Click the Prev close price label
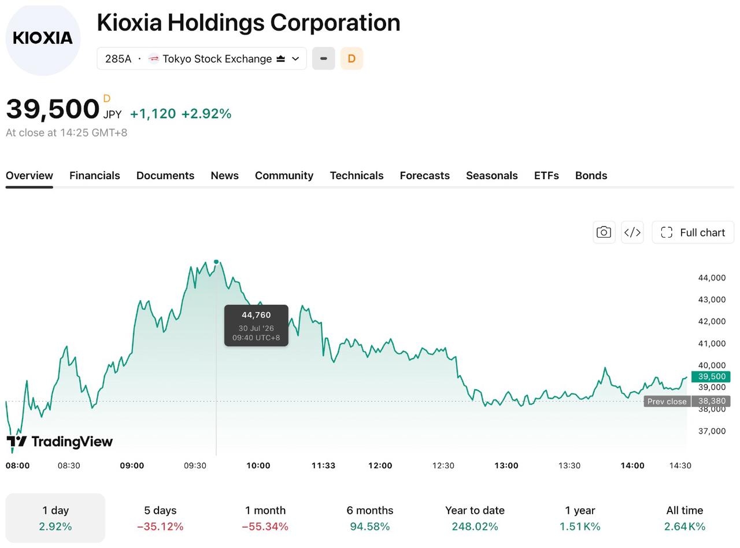This screenshot has width=740, height=548. [x=667, y=401]
